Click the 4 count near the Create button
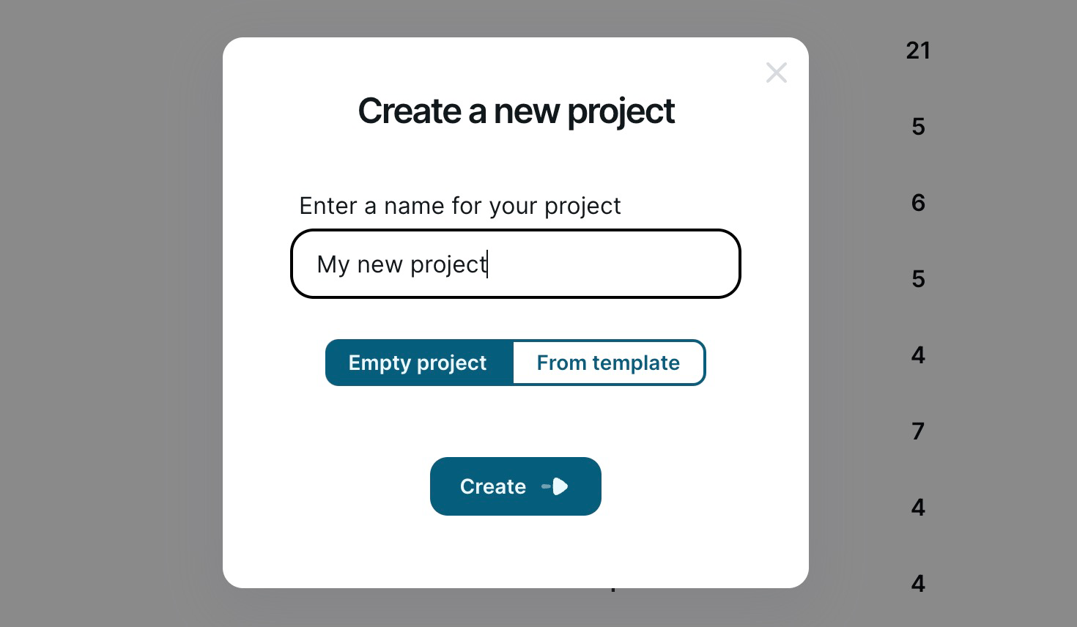This screenshot has height=627, width=1077. (x=917, y=508)
